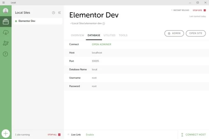Open the user account avatar

pos(6,11)
